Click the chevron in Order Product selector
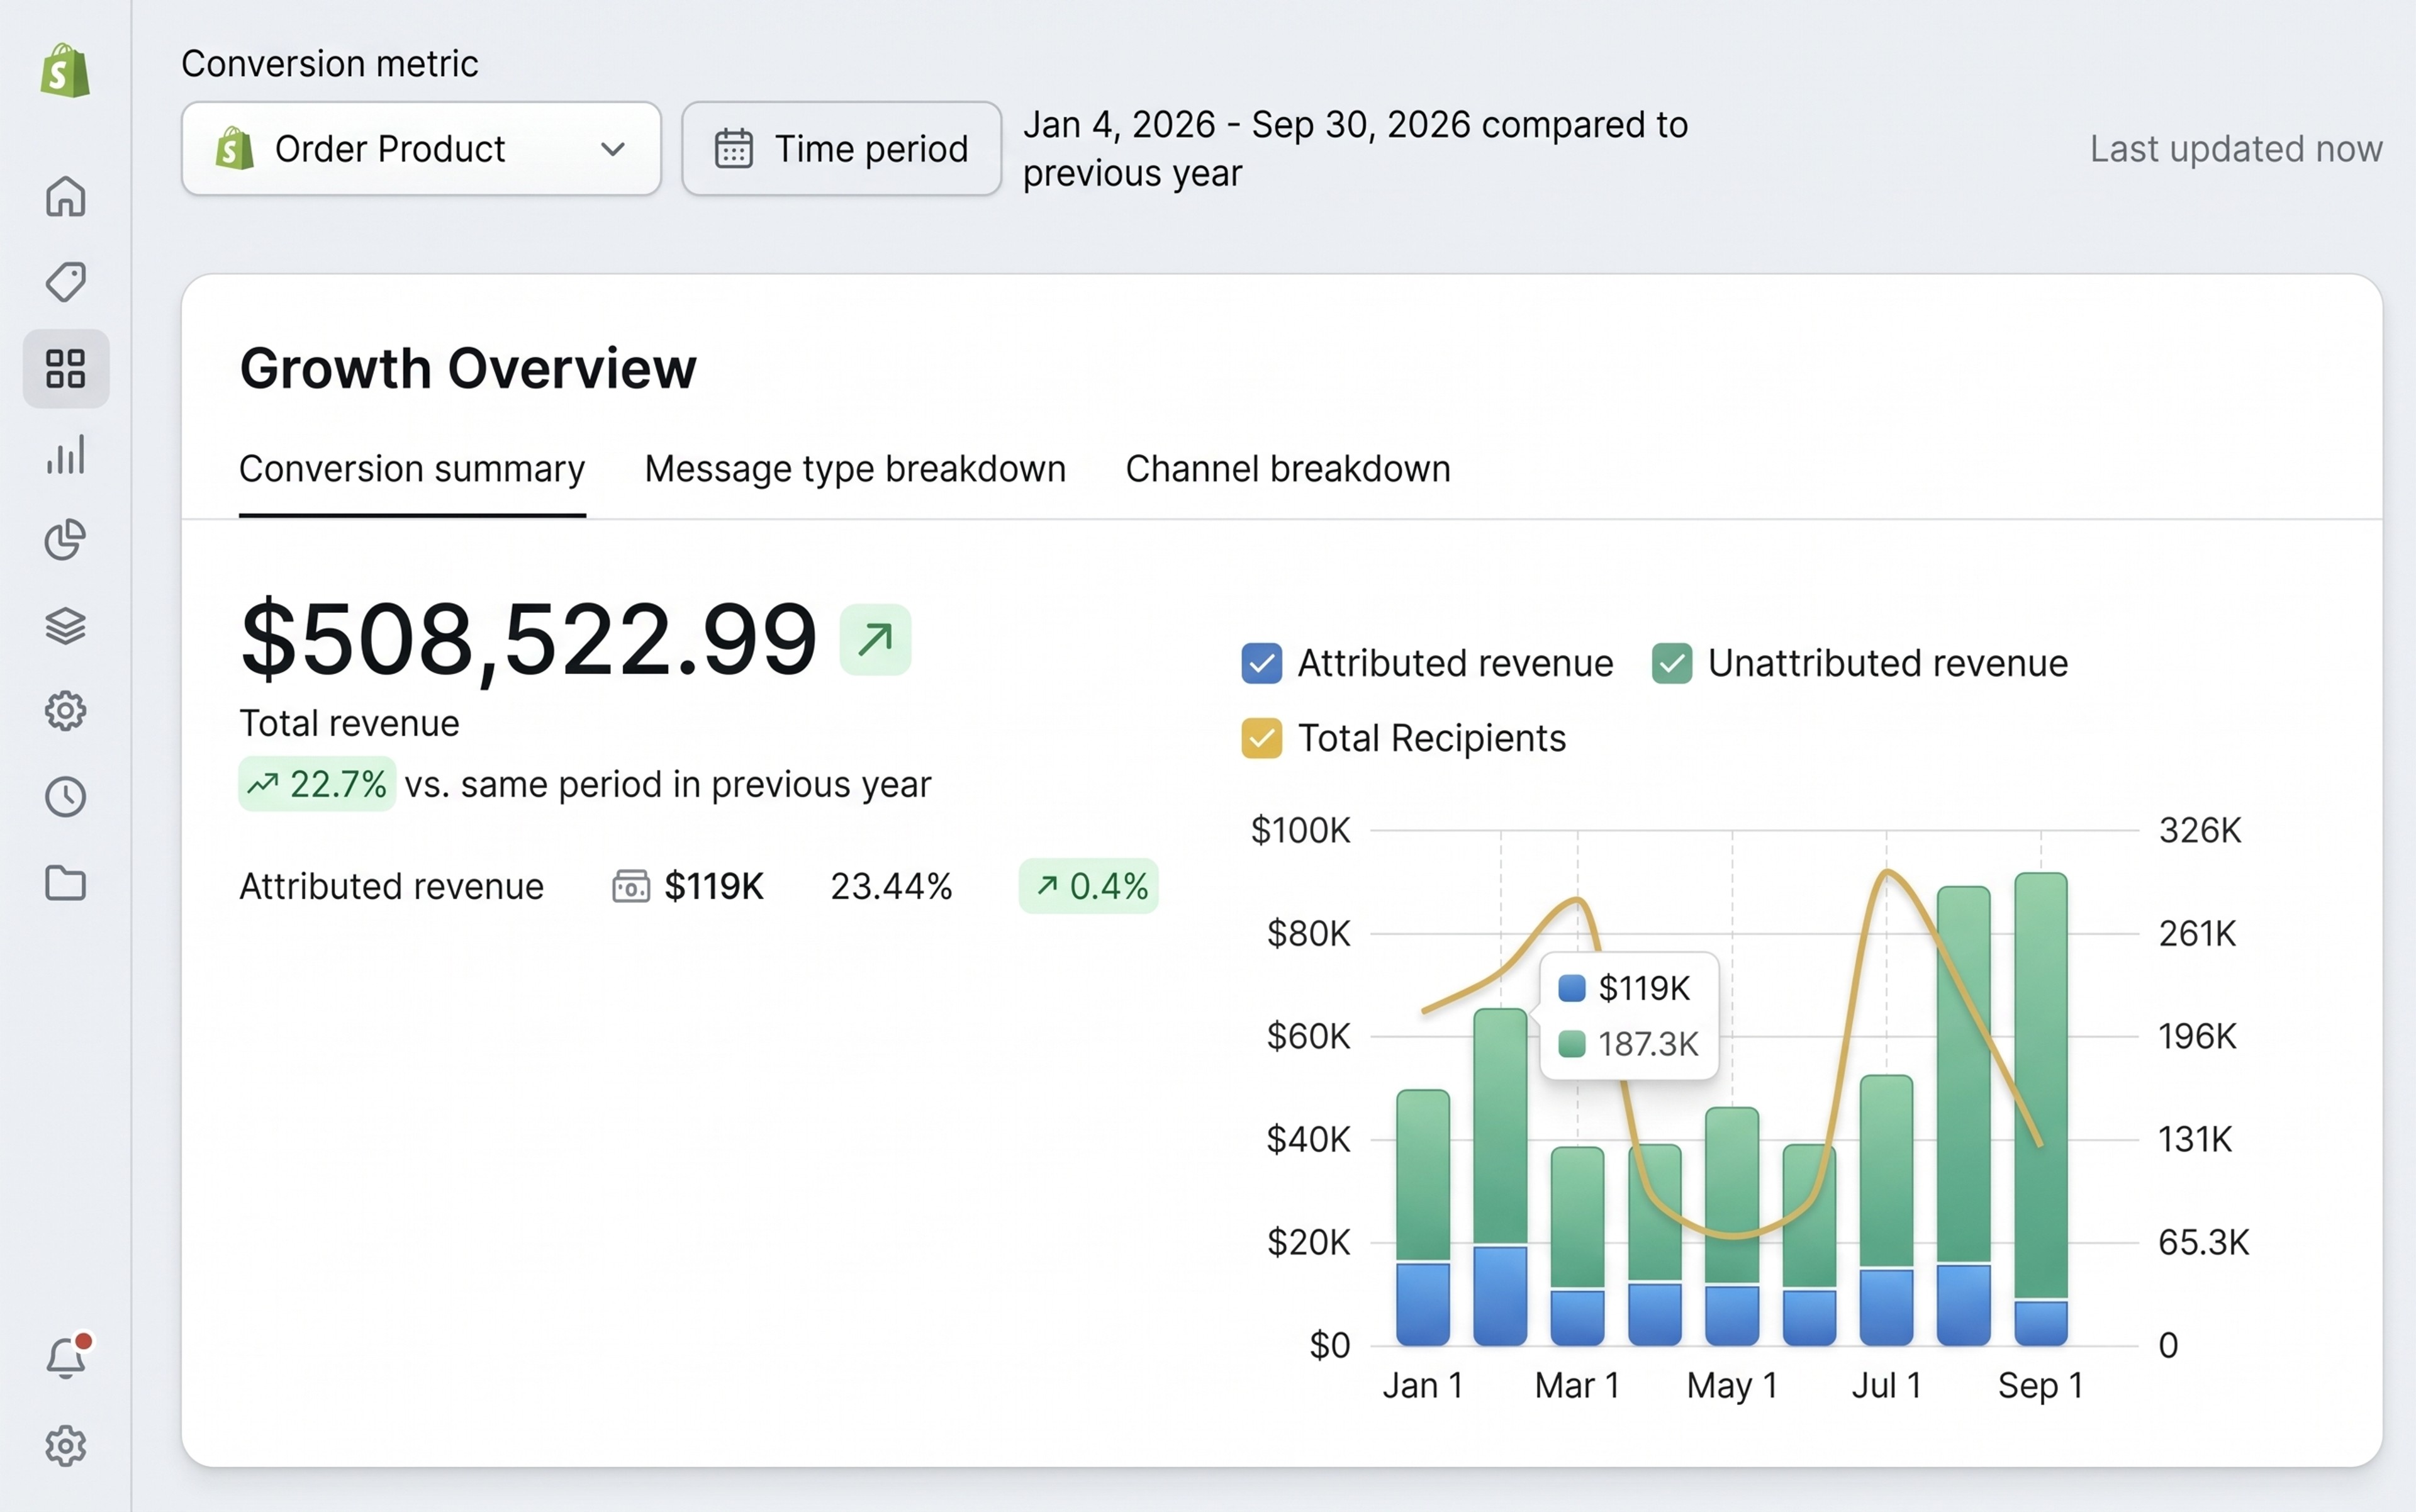Viewport: 2416px width, 1512px height. pyautogui.click(x=613, y=149)
